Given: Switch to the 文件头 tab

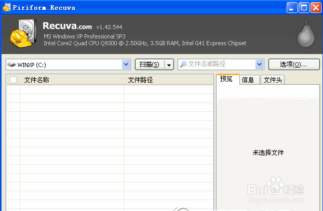Looking at the screenshot, I should coord(273,80).
